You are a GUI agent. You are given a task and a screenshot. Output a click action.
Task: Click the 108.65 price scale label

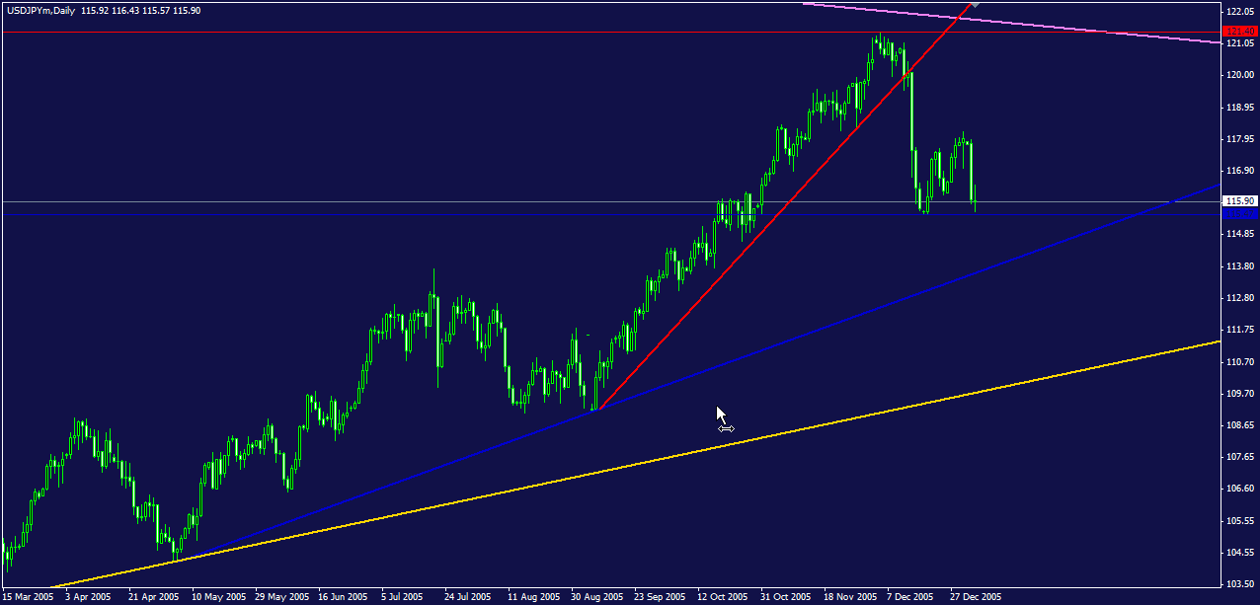point(1240,425)
